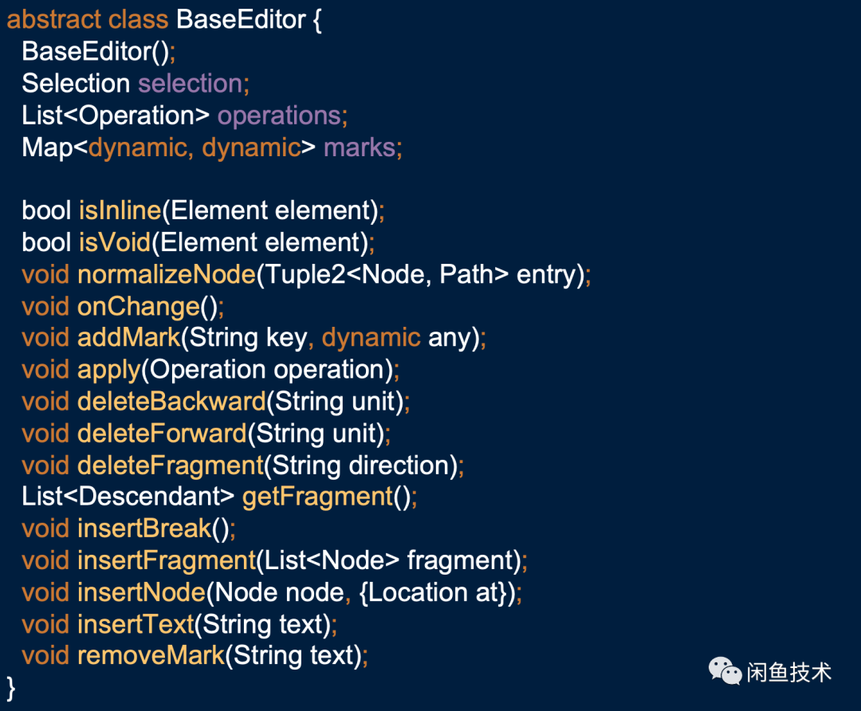The height and width of the screenshot is (711, 861).
Task: Click the deleteBackward method name
Action: click(171, 401)
